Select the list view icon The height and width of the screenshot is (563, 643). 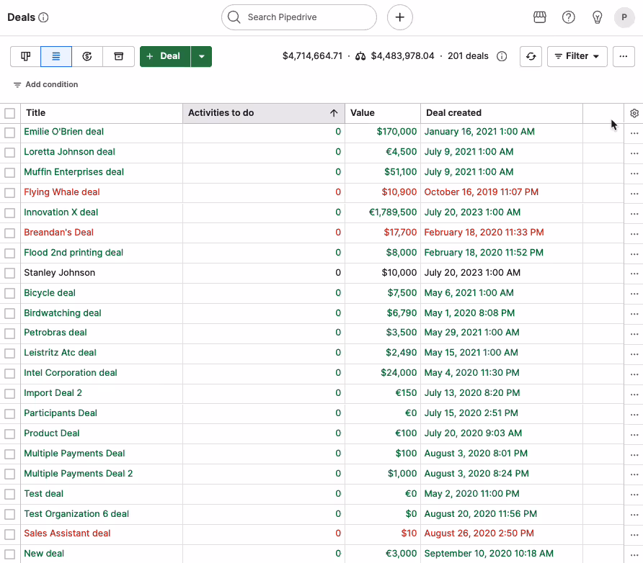tap(56, 56)
